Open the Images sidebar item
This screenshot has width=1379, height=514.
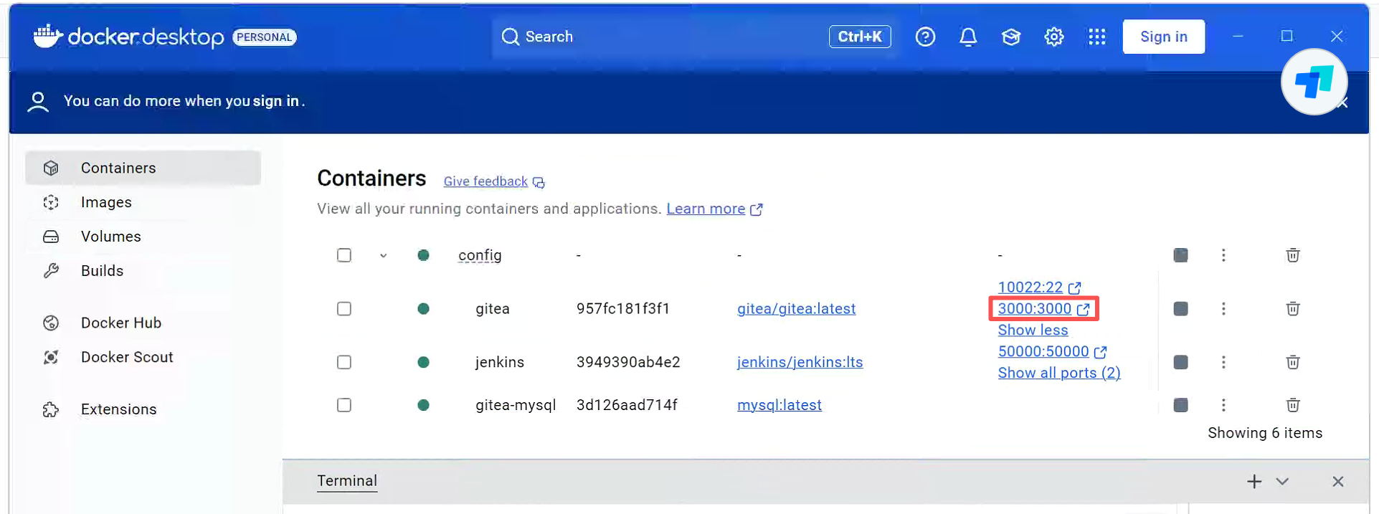click(x=143, y=202)
